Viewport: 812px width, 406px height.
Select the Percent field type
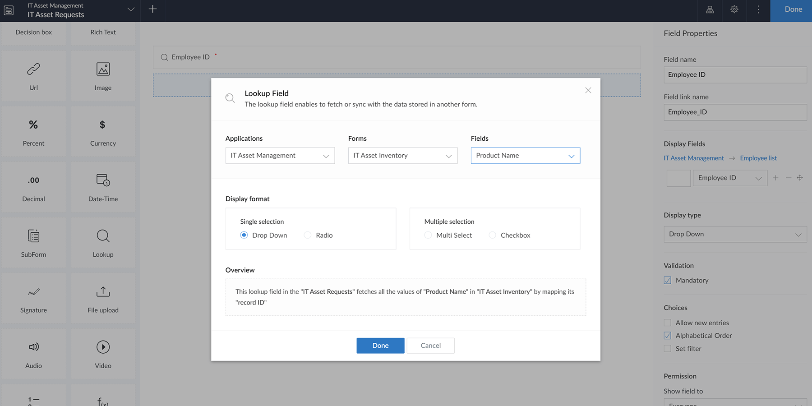[33, 131]
